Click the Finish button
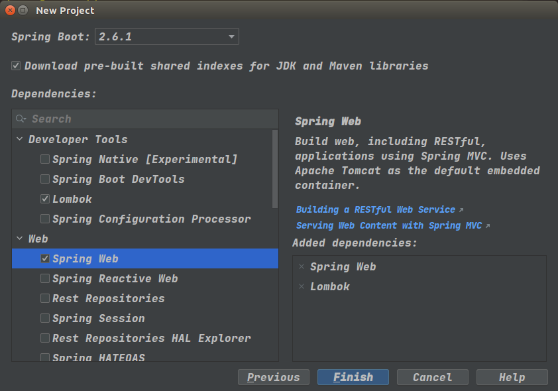Screen dimensions: 558x391 (353, 377)
